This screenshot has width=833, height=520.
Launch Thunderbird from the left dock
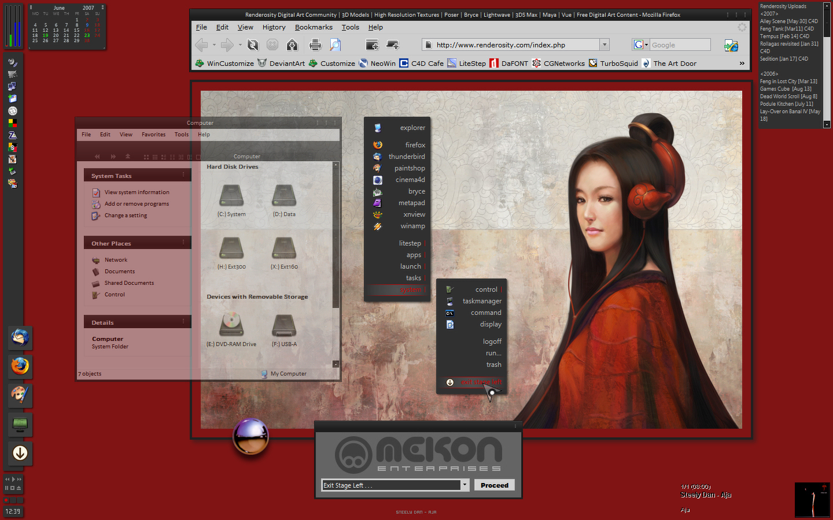20,337
